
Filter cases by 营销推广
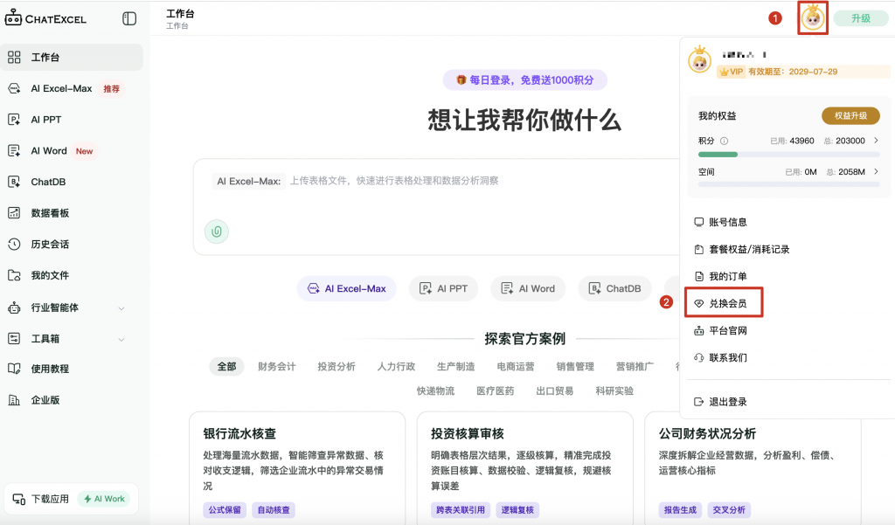tap(635, 366)
